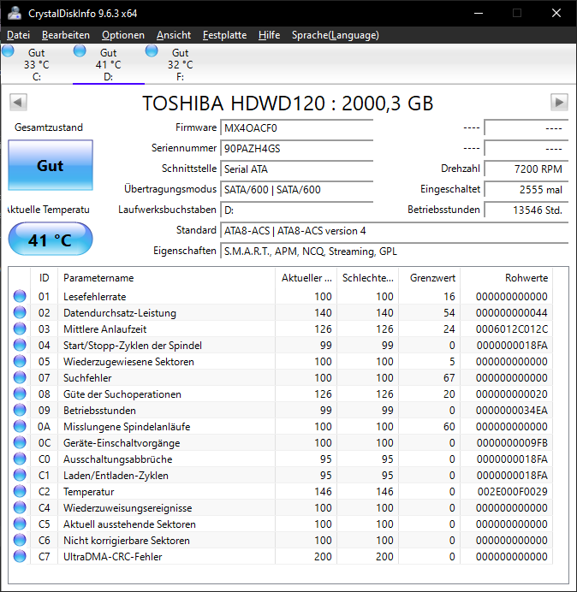Click the Firmware field MX4OACF0
This screenshot has height=592, width=577.
[x=296, y=128]
